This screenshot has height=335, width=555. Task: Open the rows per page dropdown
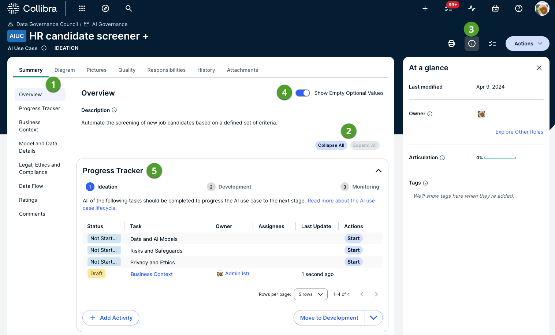[x=310, y=294]
